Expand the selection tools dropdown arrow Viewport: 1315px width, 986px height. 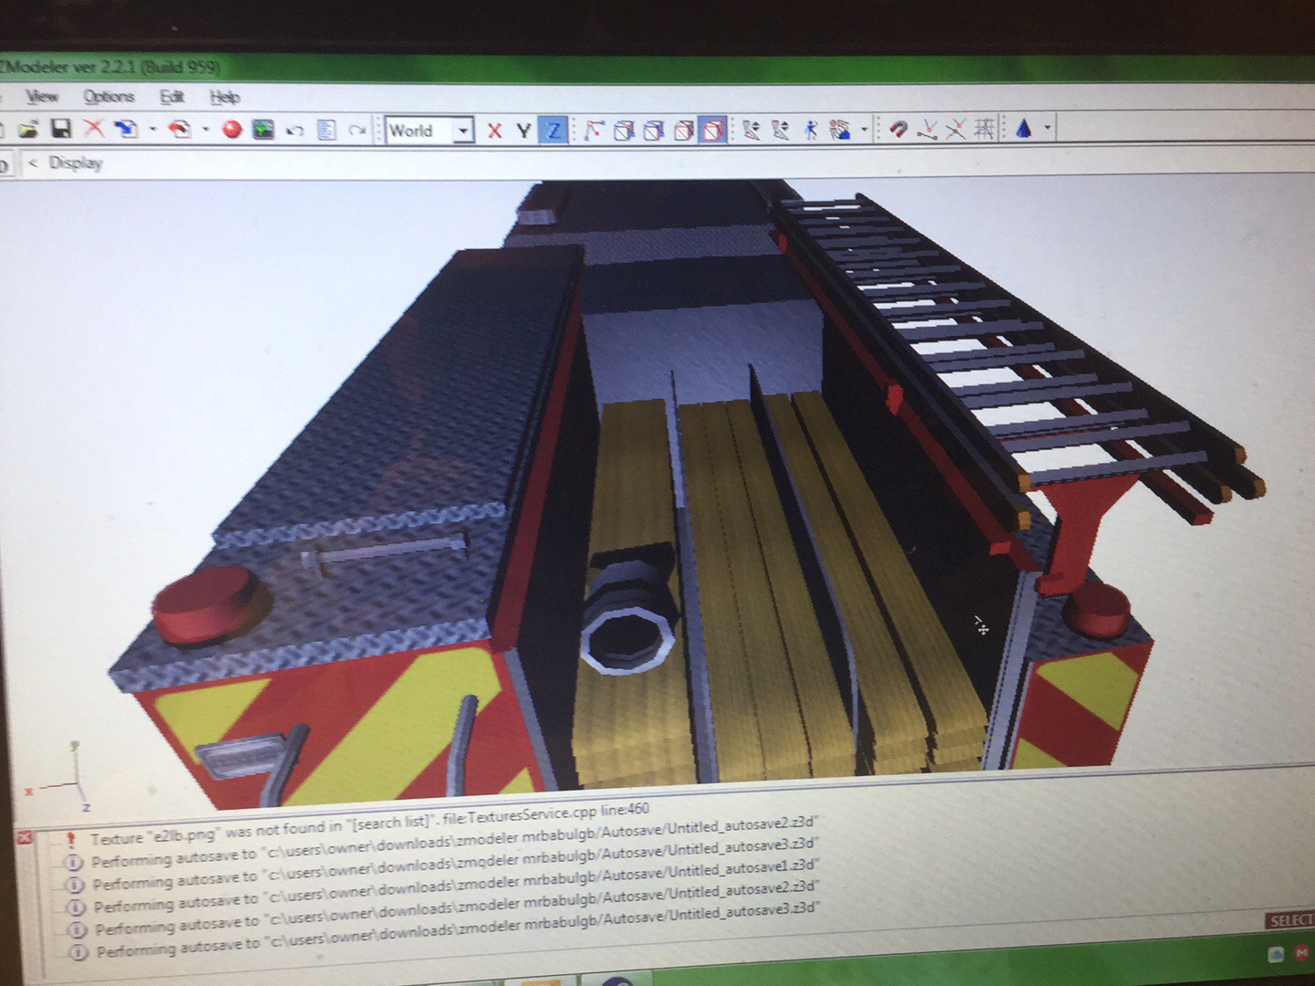(864, 130)
